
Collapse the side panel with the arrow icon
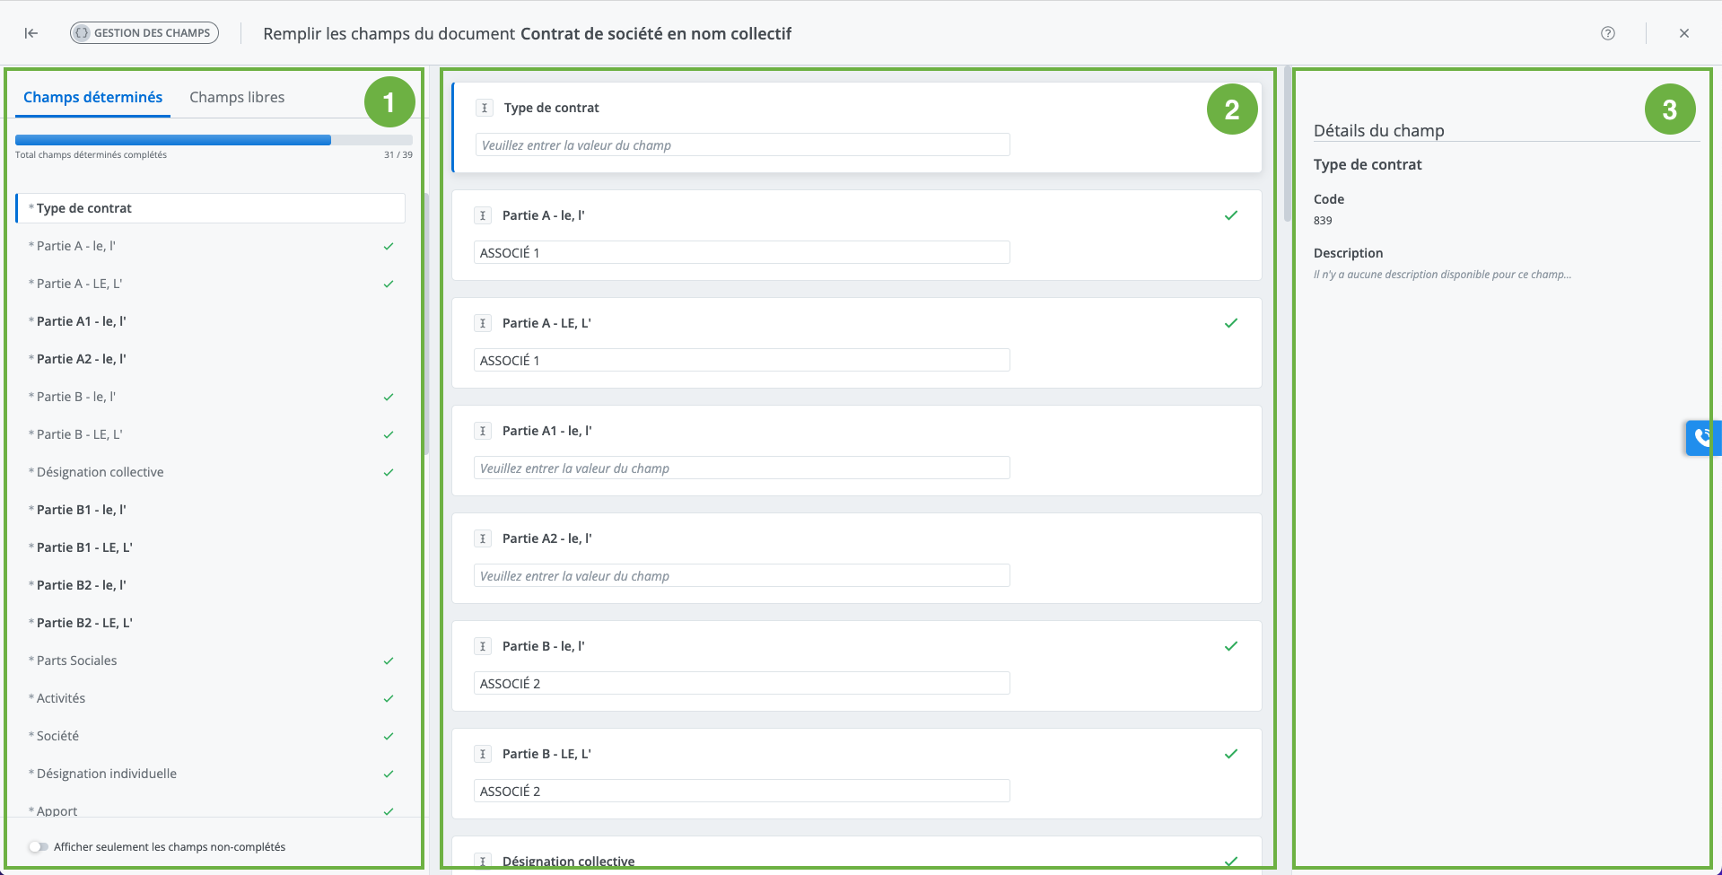tap(31, 33)
